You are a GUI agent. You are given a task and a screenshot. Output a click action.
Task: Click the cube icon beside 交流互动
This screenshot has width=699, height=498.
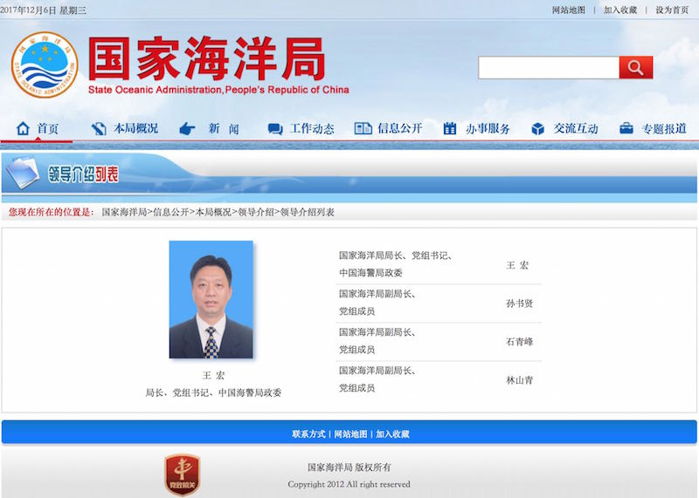tap(538, 129)
